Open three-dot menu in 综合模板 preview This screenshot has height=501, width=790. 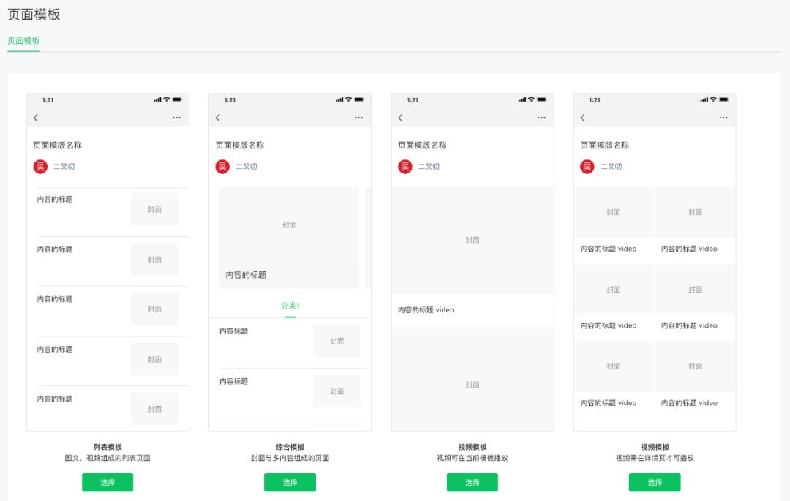click(358, 118)
